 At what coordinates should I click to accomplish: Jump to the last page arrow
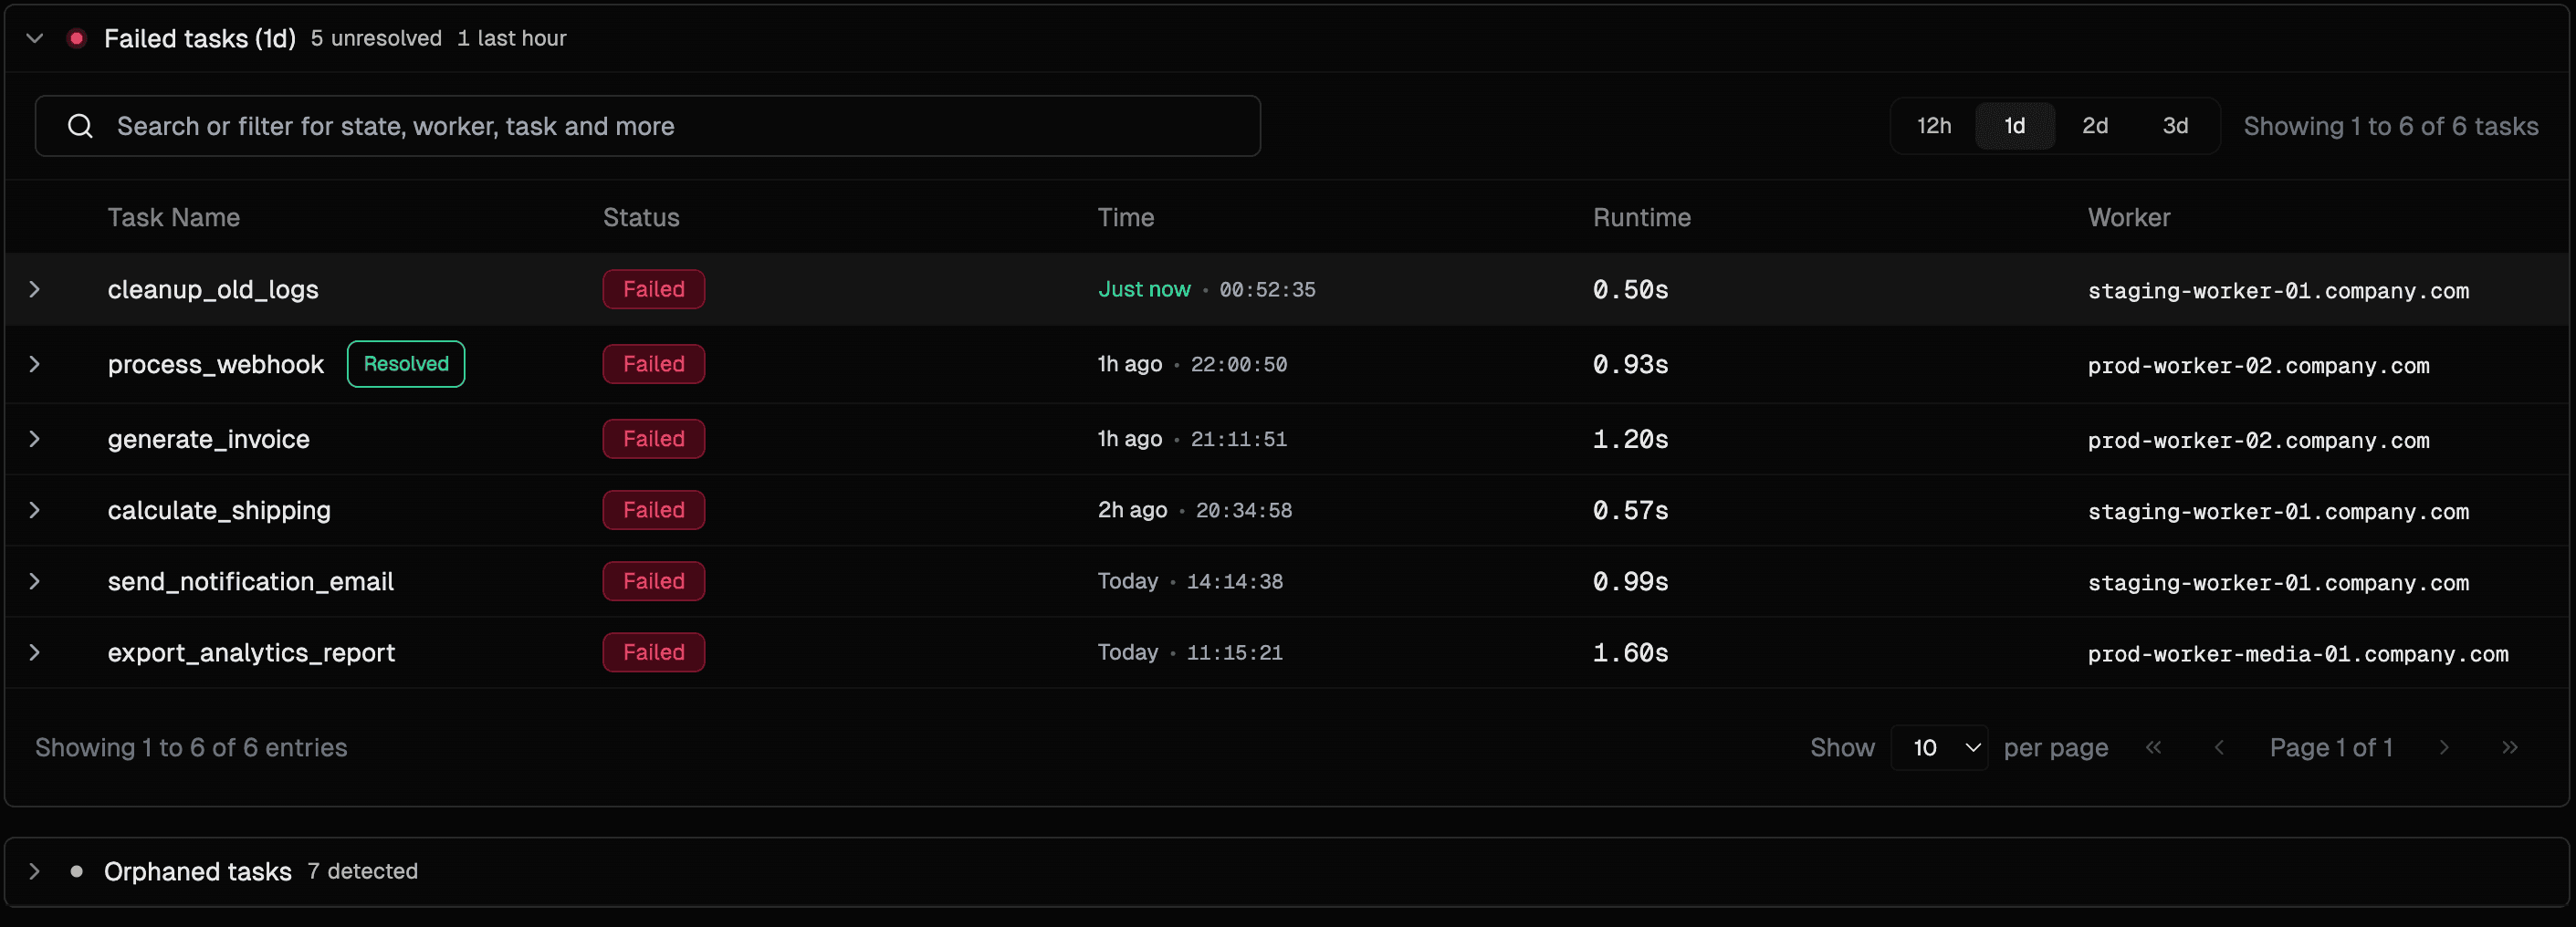coord(2509,747)
